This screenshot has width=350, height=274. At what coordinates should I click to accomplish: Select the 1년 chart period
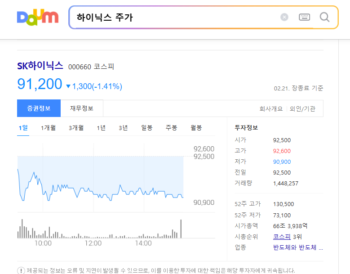(x=101, y=128)
